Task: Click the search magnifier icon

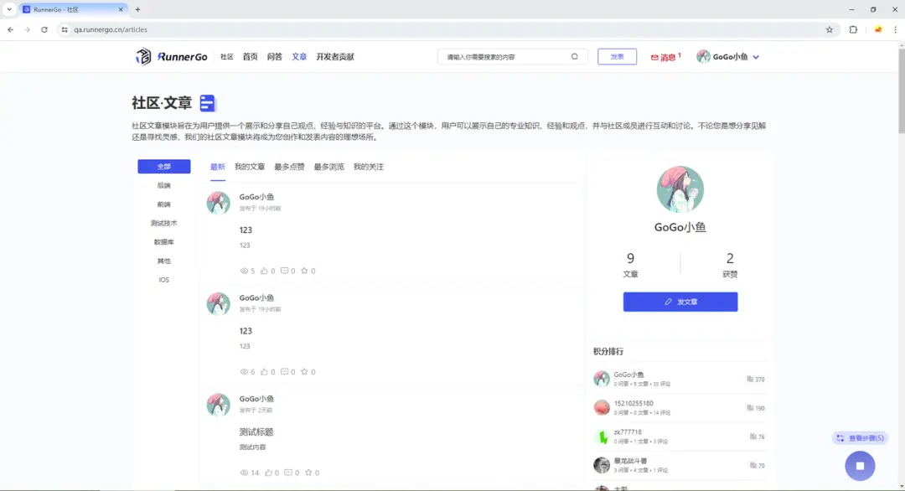Action: pos(575,56)
